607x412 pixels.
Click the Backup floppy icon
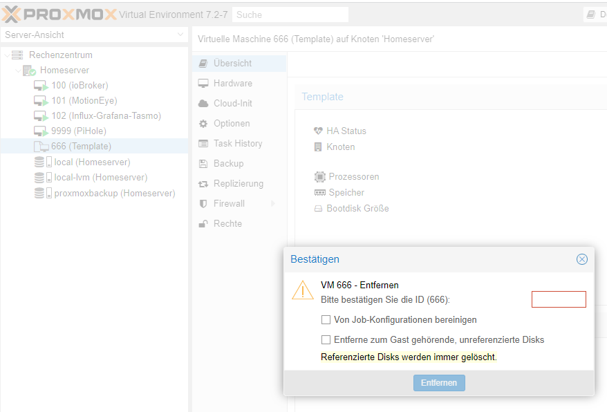(203, 164)
